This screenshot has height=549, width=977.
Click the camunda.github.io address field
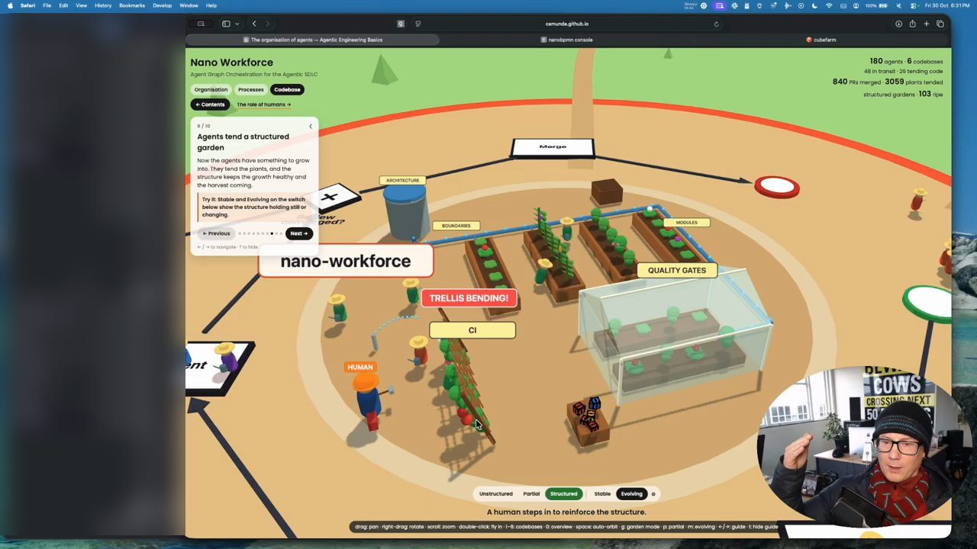pos(566,24)
